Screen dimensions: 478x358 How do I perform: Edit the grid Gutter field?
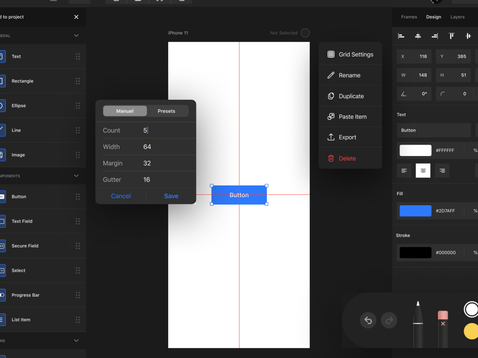pyautogui.click(x=146, y=179)
